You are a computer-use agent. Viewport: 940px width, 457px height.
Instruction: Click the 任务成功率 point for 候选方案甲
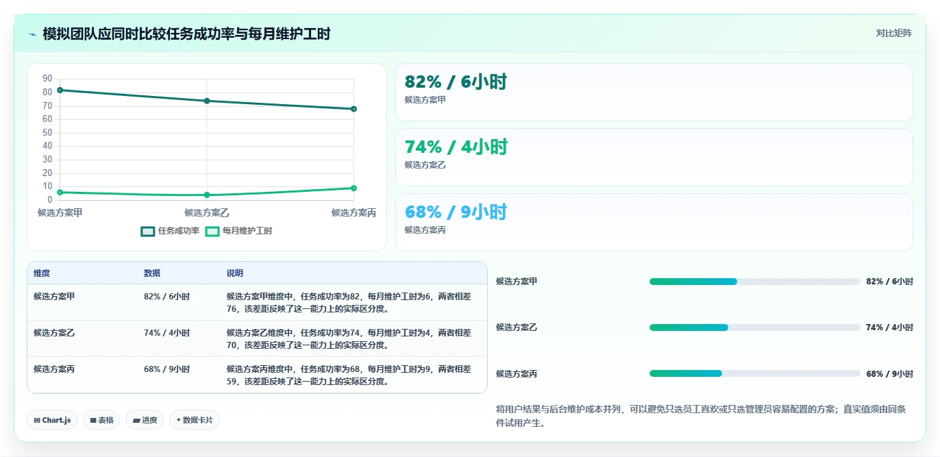(x=60, y=90)
